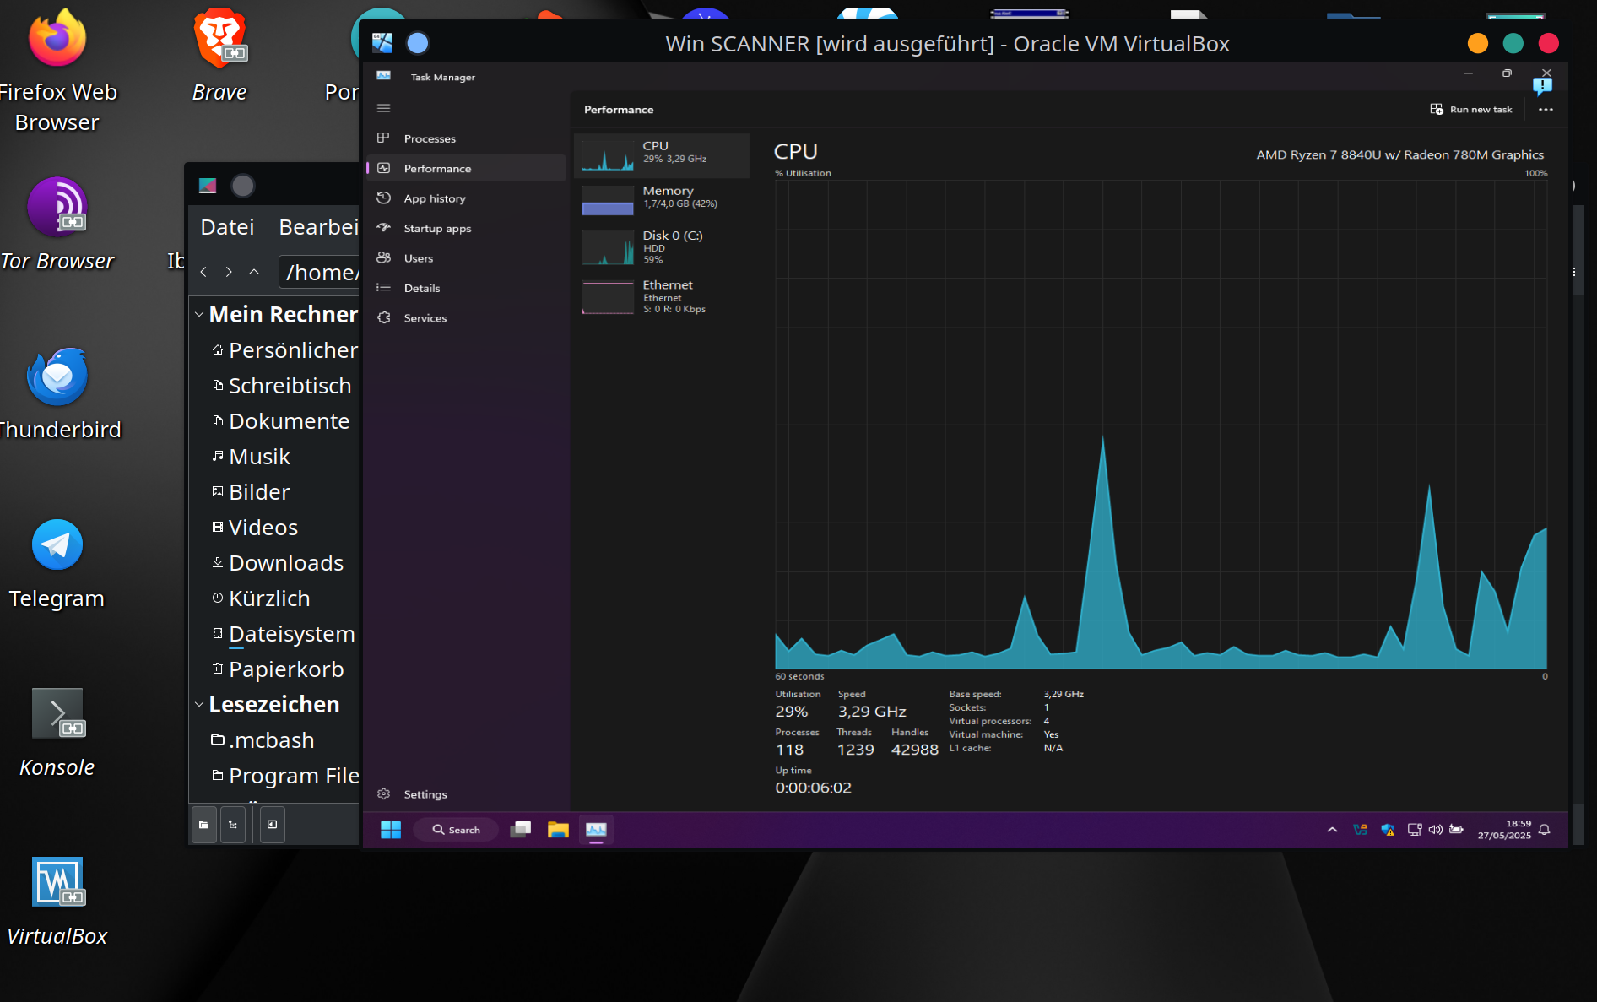
Task: Open Task View on the Windows taskbar
Action: pyautogui.click(x=521, y=830)
